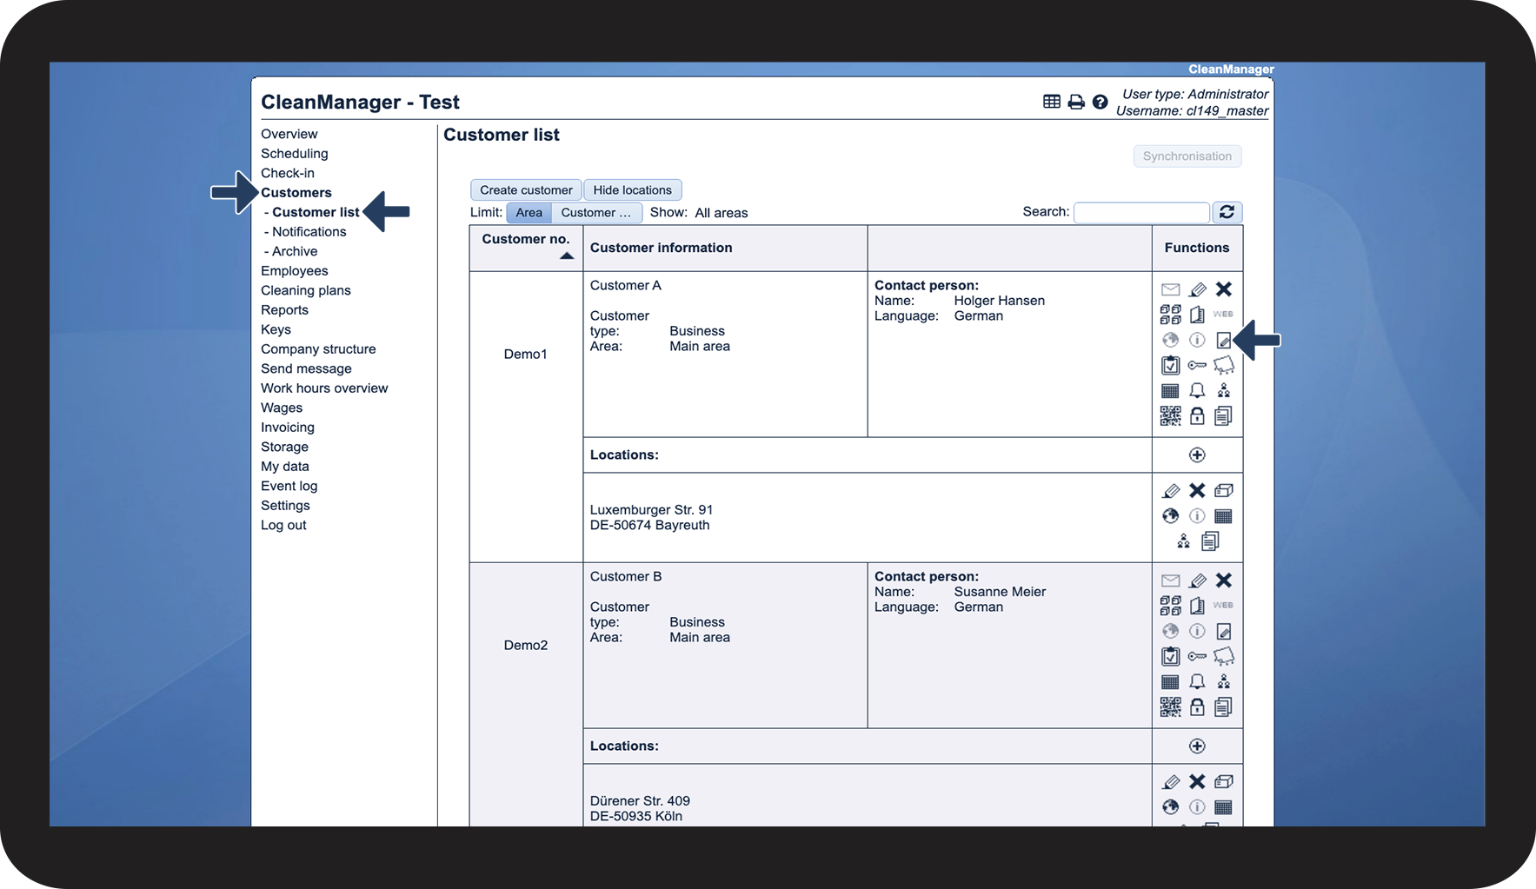Click the edit pencil for Customer A
The width and height of the screenshot is (1536, 889).
coord(1198,289)
